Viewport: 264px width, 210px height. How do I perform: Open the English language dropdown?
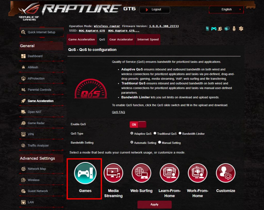point(226,10)
